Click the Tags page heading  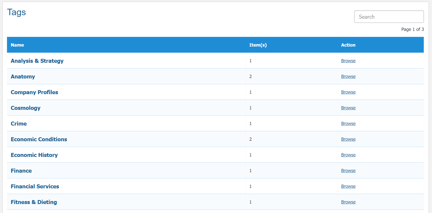[x=16, y=12]
